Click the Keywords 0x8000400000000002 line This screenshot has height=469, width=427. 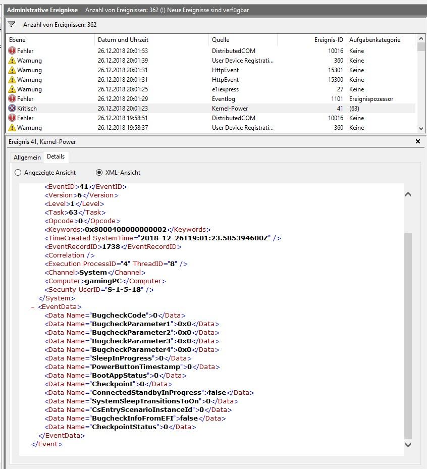127,229
